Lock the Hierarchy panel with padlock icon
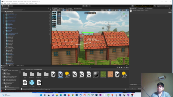The width and height of the screenshot is (173, 97). click(x=49, y=8)
